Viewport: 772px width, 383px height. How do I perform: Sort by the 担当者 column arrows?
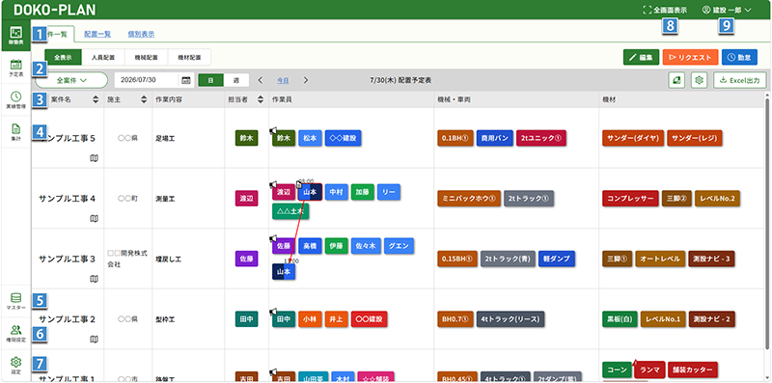261,99
